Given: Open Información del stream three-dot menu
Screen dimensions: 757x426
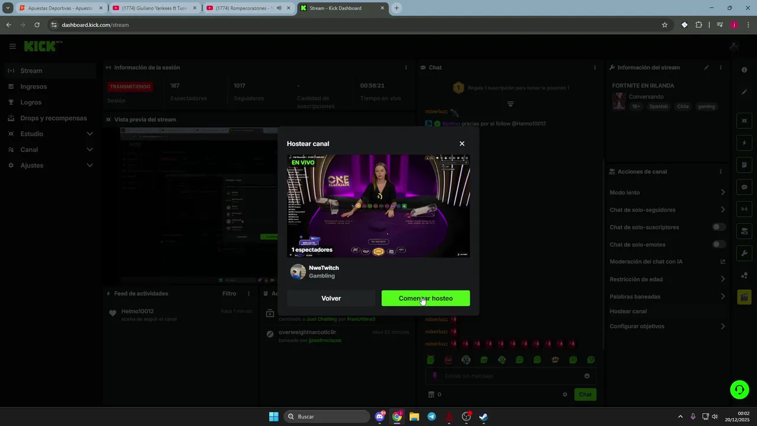Looking at the screenshot, I should [x=720, y=67].
